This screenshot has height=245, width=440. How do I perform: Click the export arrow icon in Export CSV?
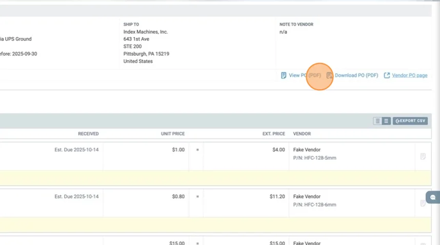tap(398, 121)
